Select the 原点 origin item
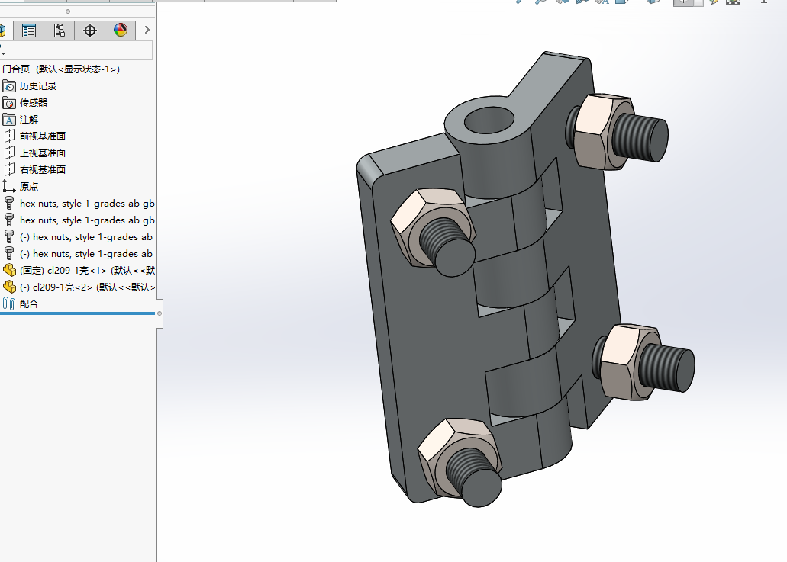Screen dimensions: 787x562 pyautogui.click(x=21, y=187)
